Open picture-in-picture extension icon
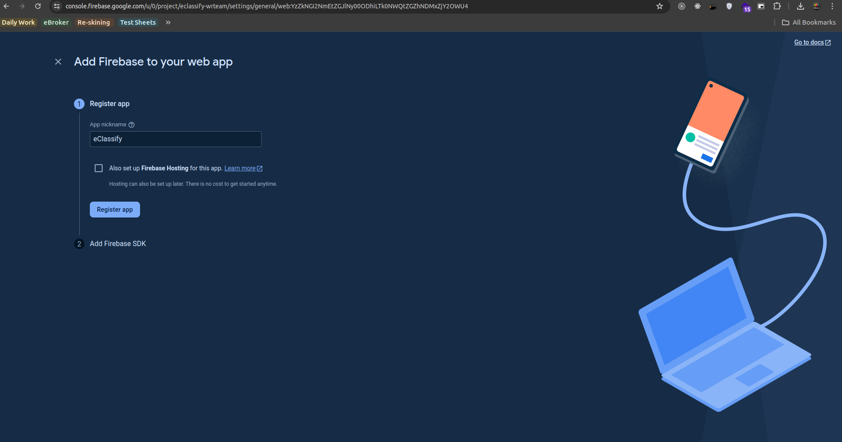Screen dimensions: 842x442 tap(761, 6)
